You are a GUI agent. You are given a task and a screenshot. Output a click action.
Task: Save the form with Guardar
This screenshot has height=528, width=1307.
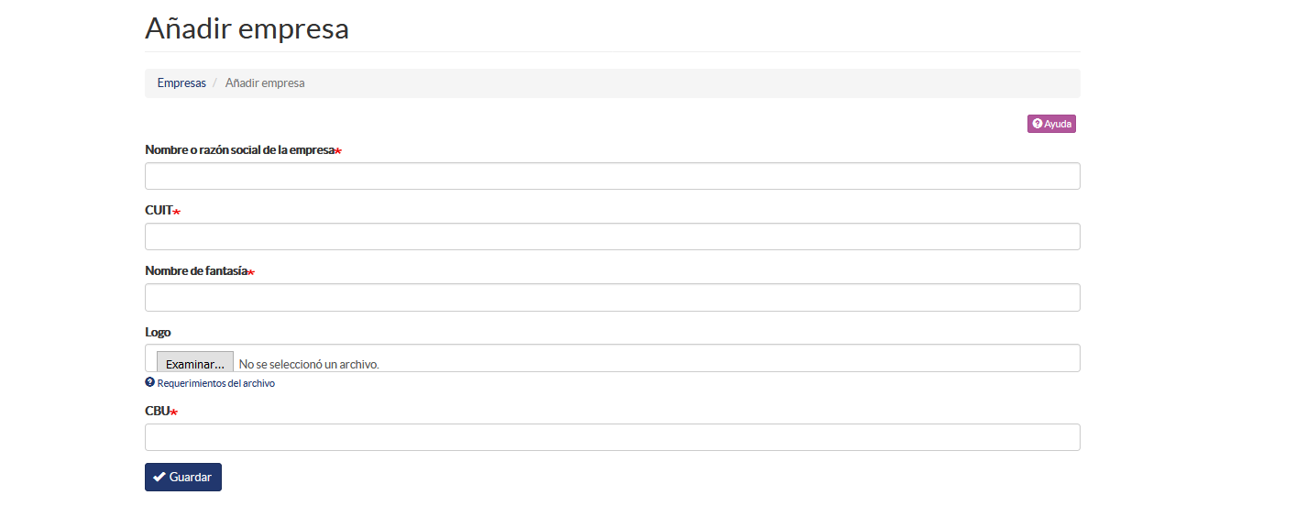coord(183,477)
